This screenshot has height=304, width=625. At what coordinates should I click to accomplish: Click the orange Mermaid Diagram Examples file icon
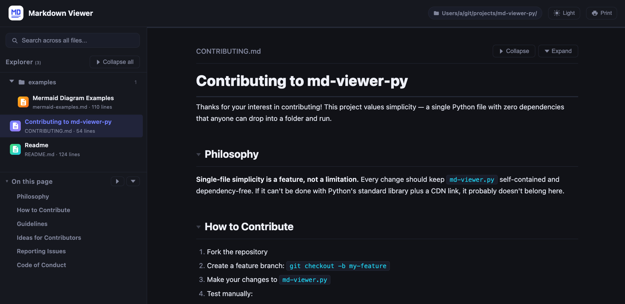coord(23,102)
